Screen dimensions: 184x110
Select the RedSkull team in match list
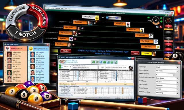(120, 23)
